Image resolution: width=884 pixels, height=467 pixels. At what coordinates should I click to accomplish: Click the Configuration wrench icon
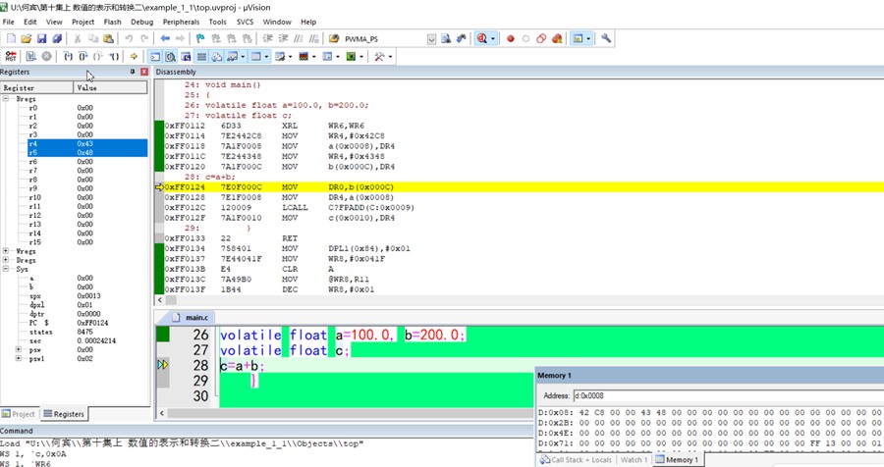tap(606, 38)
